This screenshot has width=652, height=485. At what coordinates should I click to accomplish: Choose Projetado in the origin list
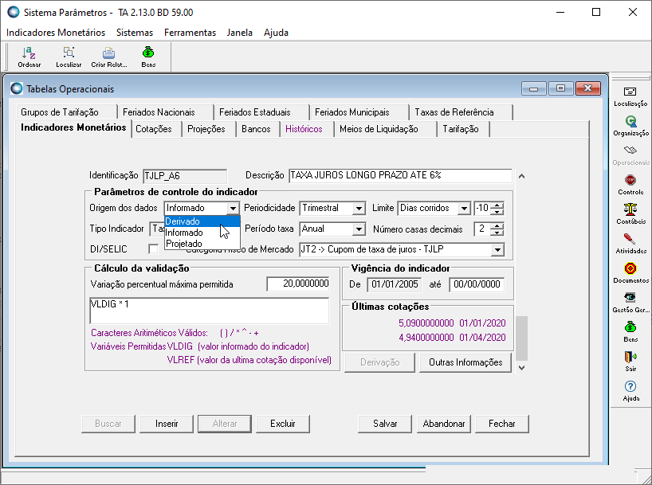[x=202, y=244]
